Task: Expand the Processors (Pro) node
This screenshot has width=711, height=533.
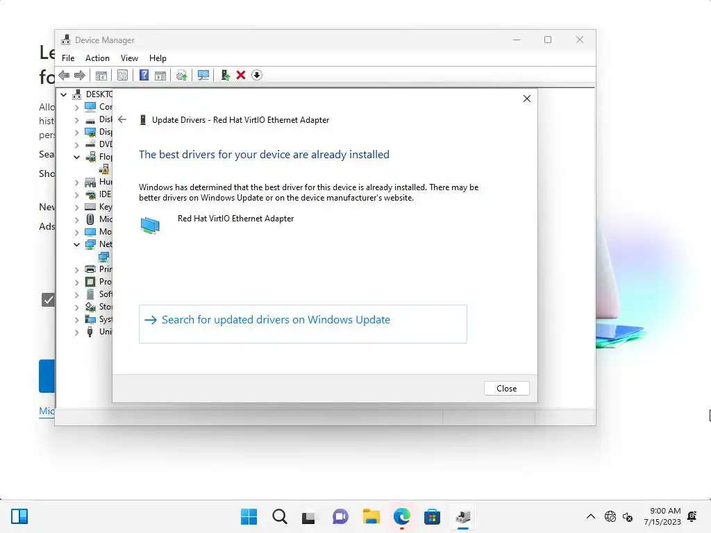Action: coord(76,282)
